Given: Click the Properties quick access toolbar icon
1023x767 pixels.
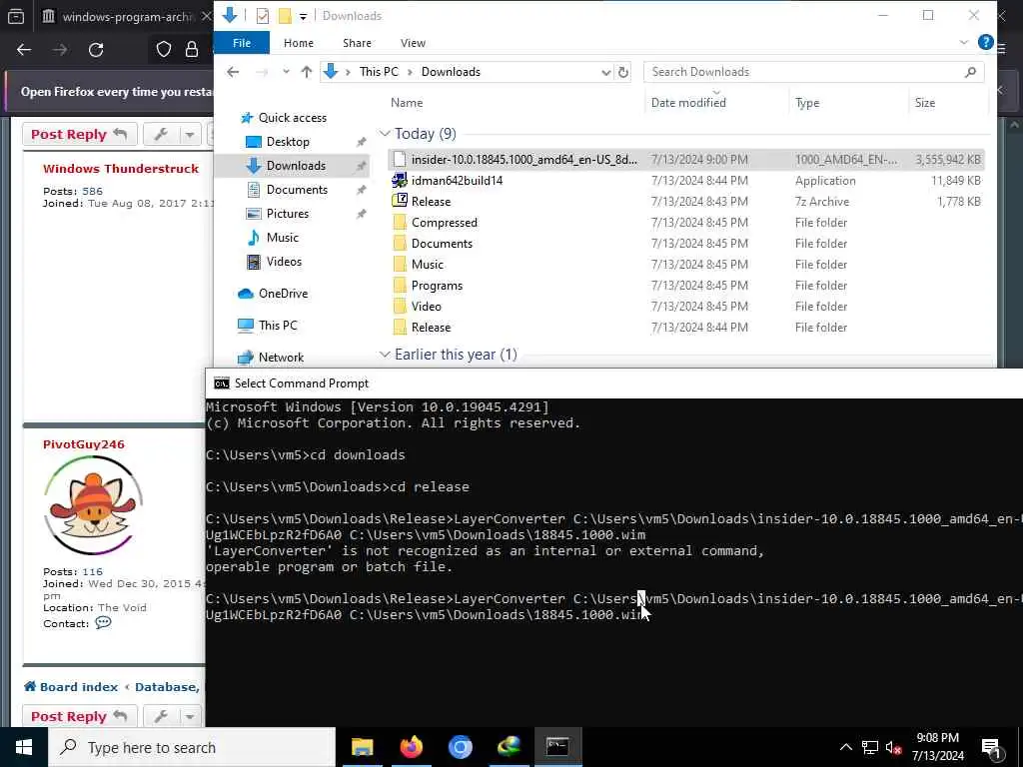Looking at the screenshot, I should point(263,16).
